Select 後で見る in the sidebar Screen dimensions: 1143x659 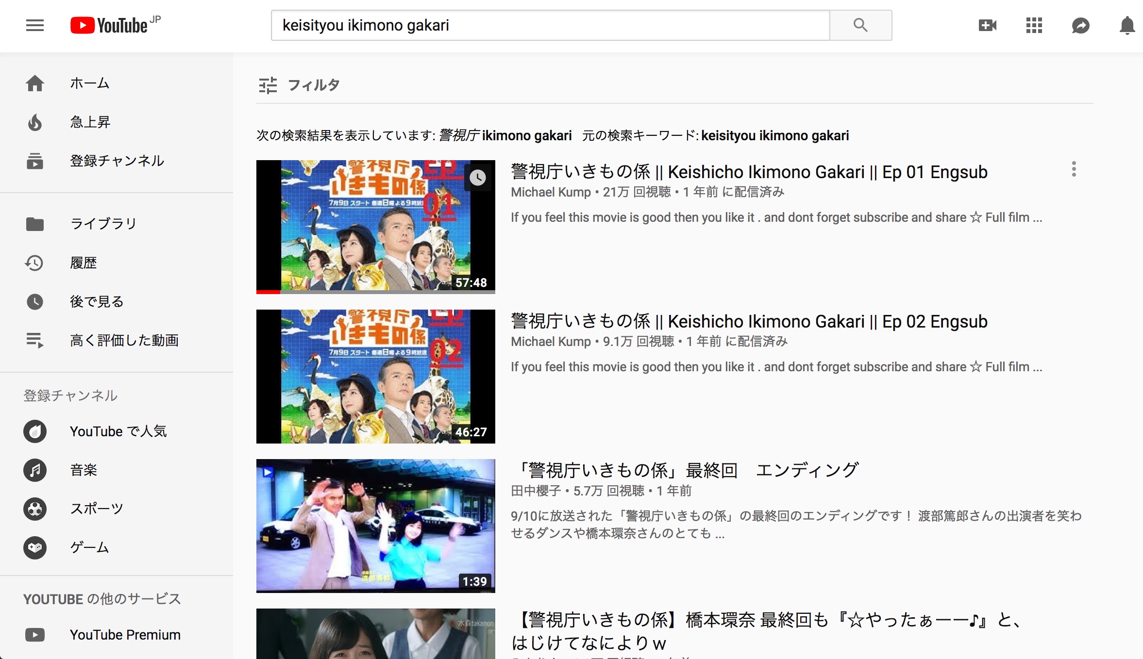pos(117,302)
